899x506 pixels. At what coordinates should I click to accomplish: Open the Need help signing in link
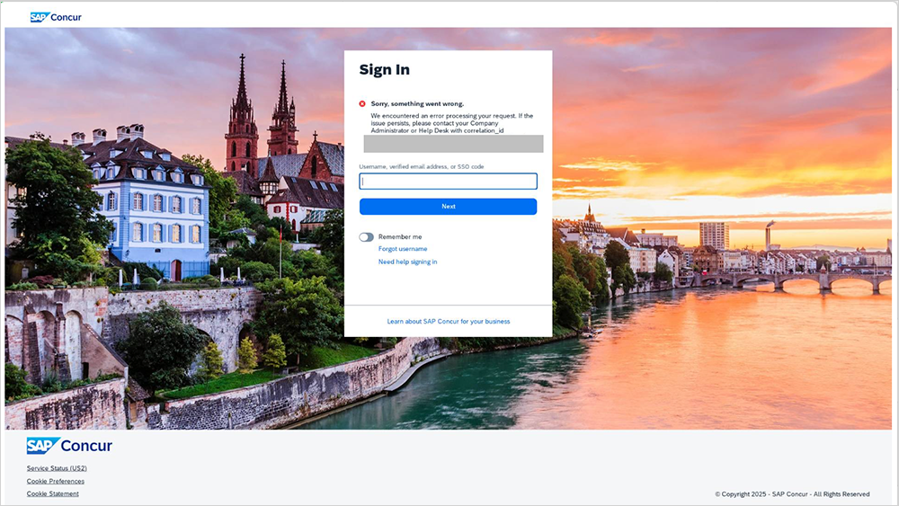coord(407,262)
